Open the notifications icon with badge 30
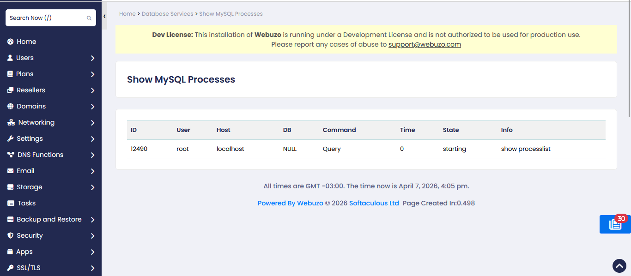Viewport: 631px width, 276px height. pyautogui.click(x=615, y=224)
